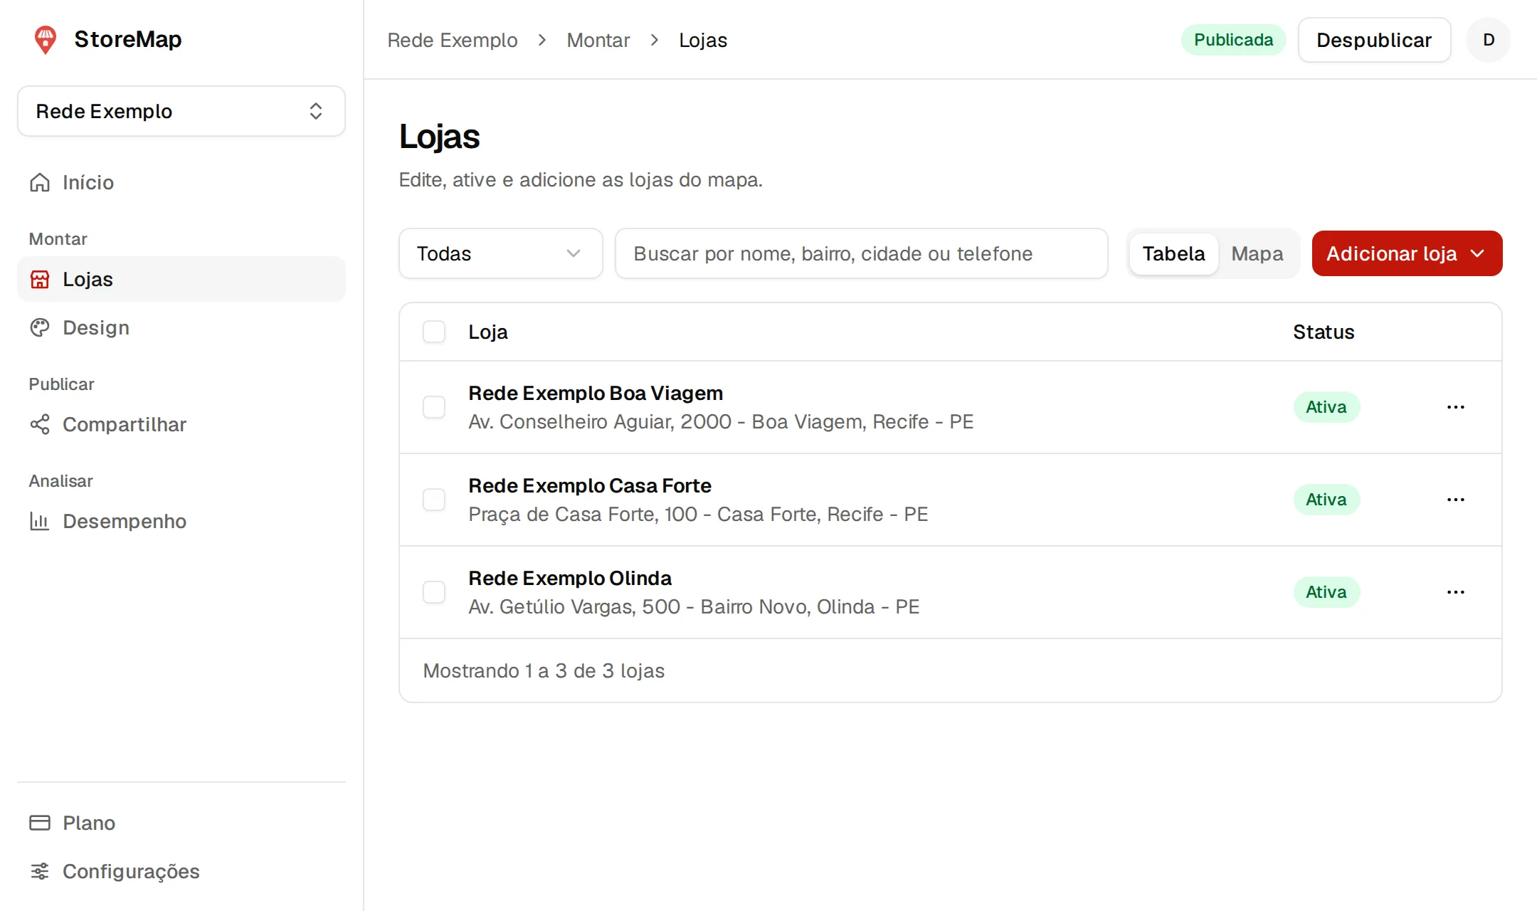Expand the Todas status filter dropdown
This screenshot has width=1537, height=911.
click(x=501, y=253)
